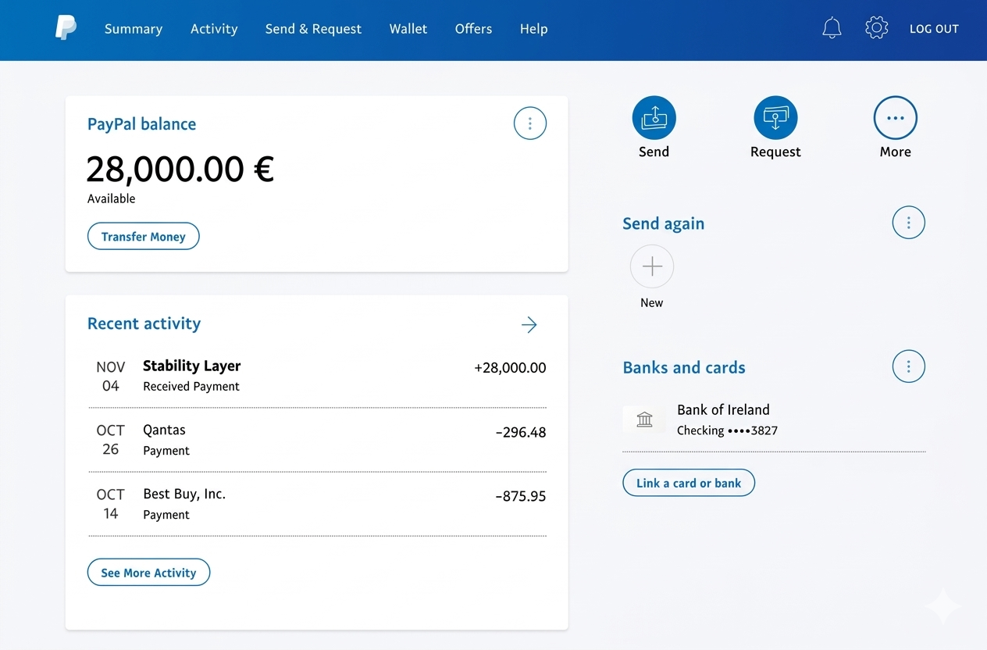Image resolution: width=987 pixels, height=650 pixels.
Task: Open the Activity tab
Action: coord(214,29)
